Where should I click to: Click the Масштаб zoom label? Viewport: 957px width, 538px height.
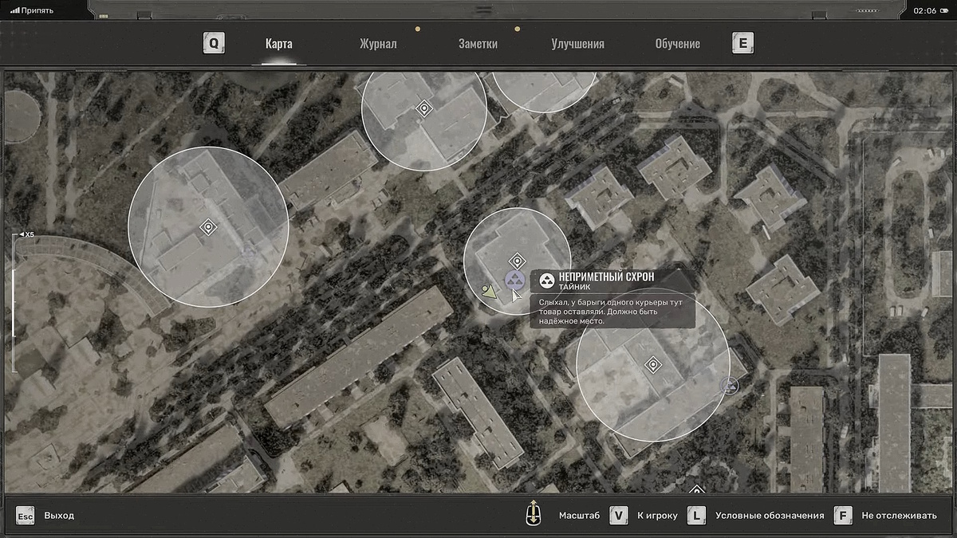(x=578, y=516)
